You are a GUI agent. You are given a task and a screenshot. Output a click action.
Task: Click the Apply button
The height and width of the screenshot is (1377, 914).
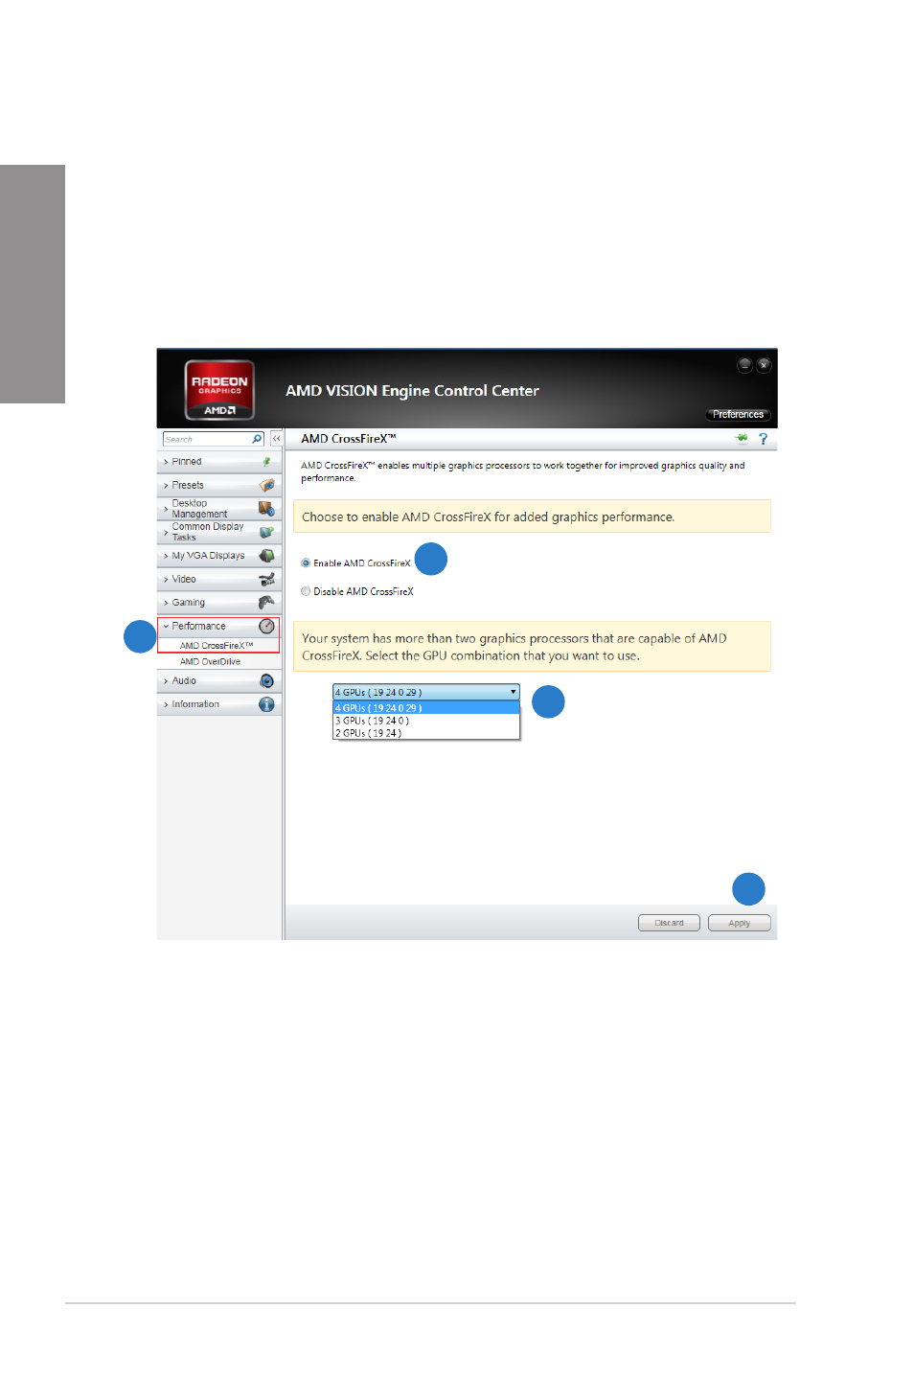point(740,923)
